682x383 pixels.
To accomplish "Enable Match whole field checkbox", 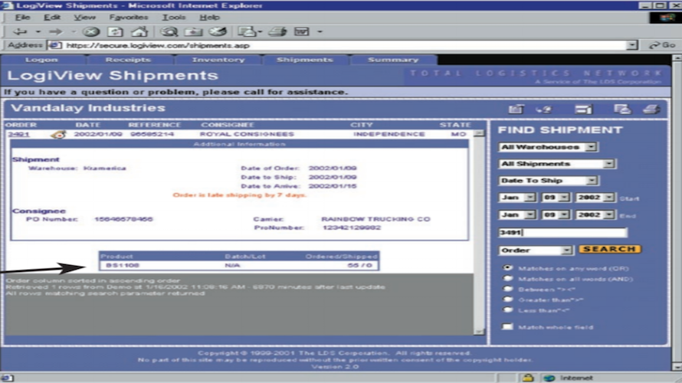I will tap(507, 326).
